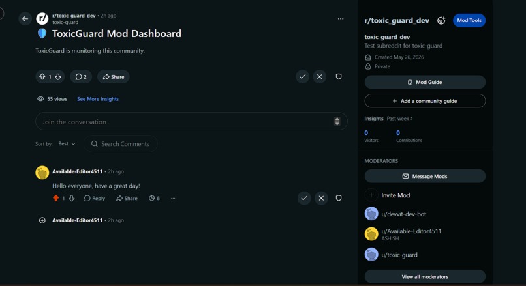
Task: Open the u/devvit-dev-bot avatar
Action: click(371, 214)
